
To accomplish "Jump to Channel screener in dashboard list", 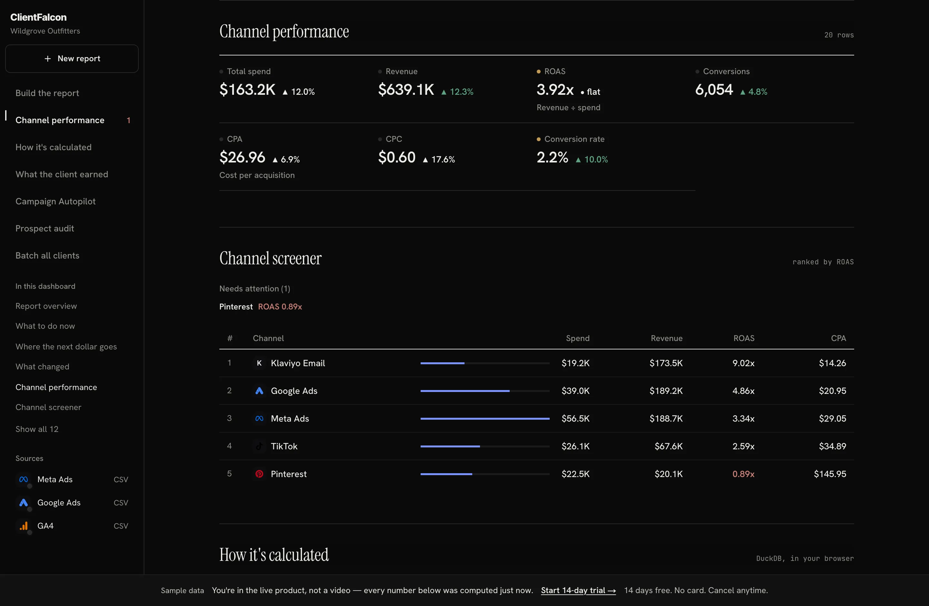I will 48,407.
